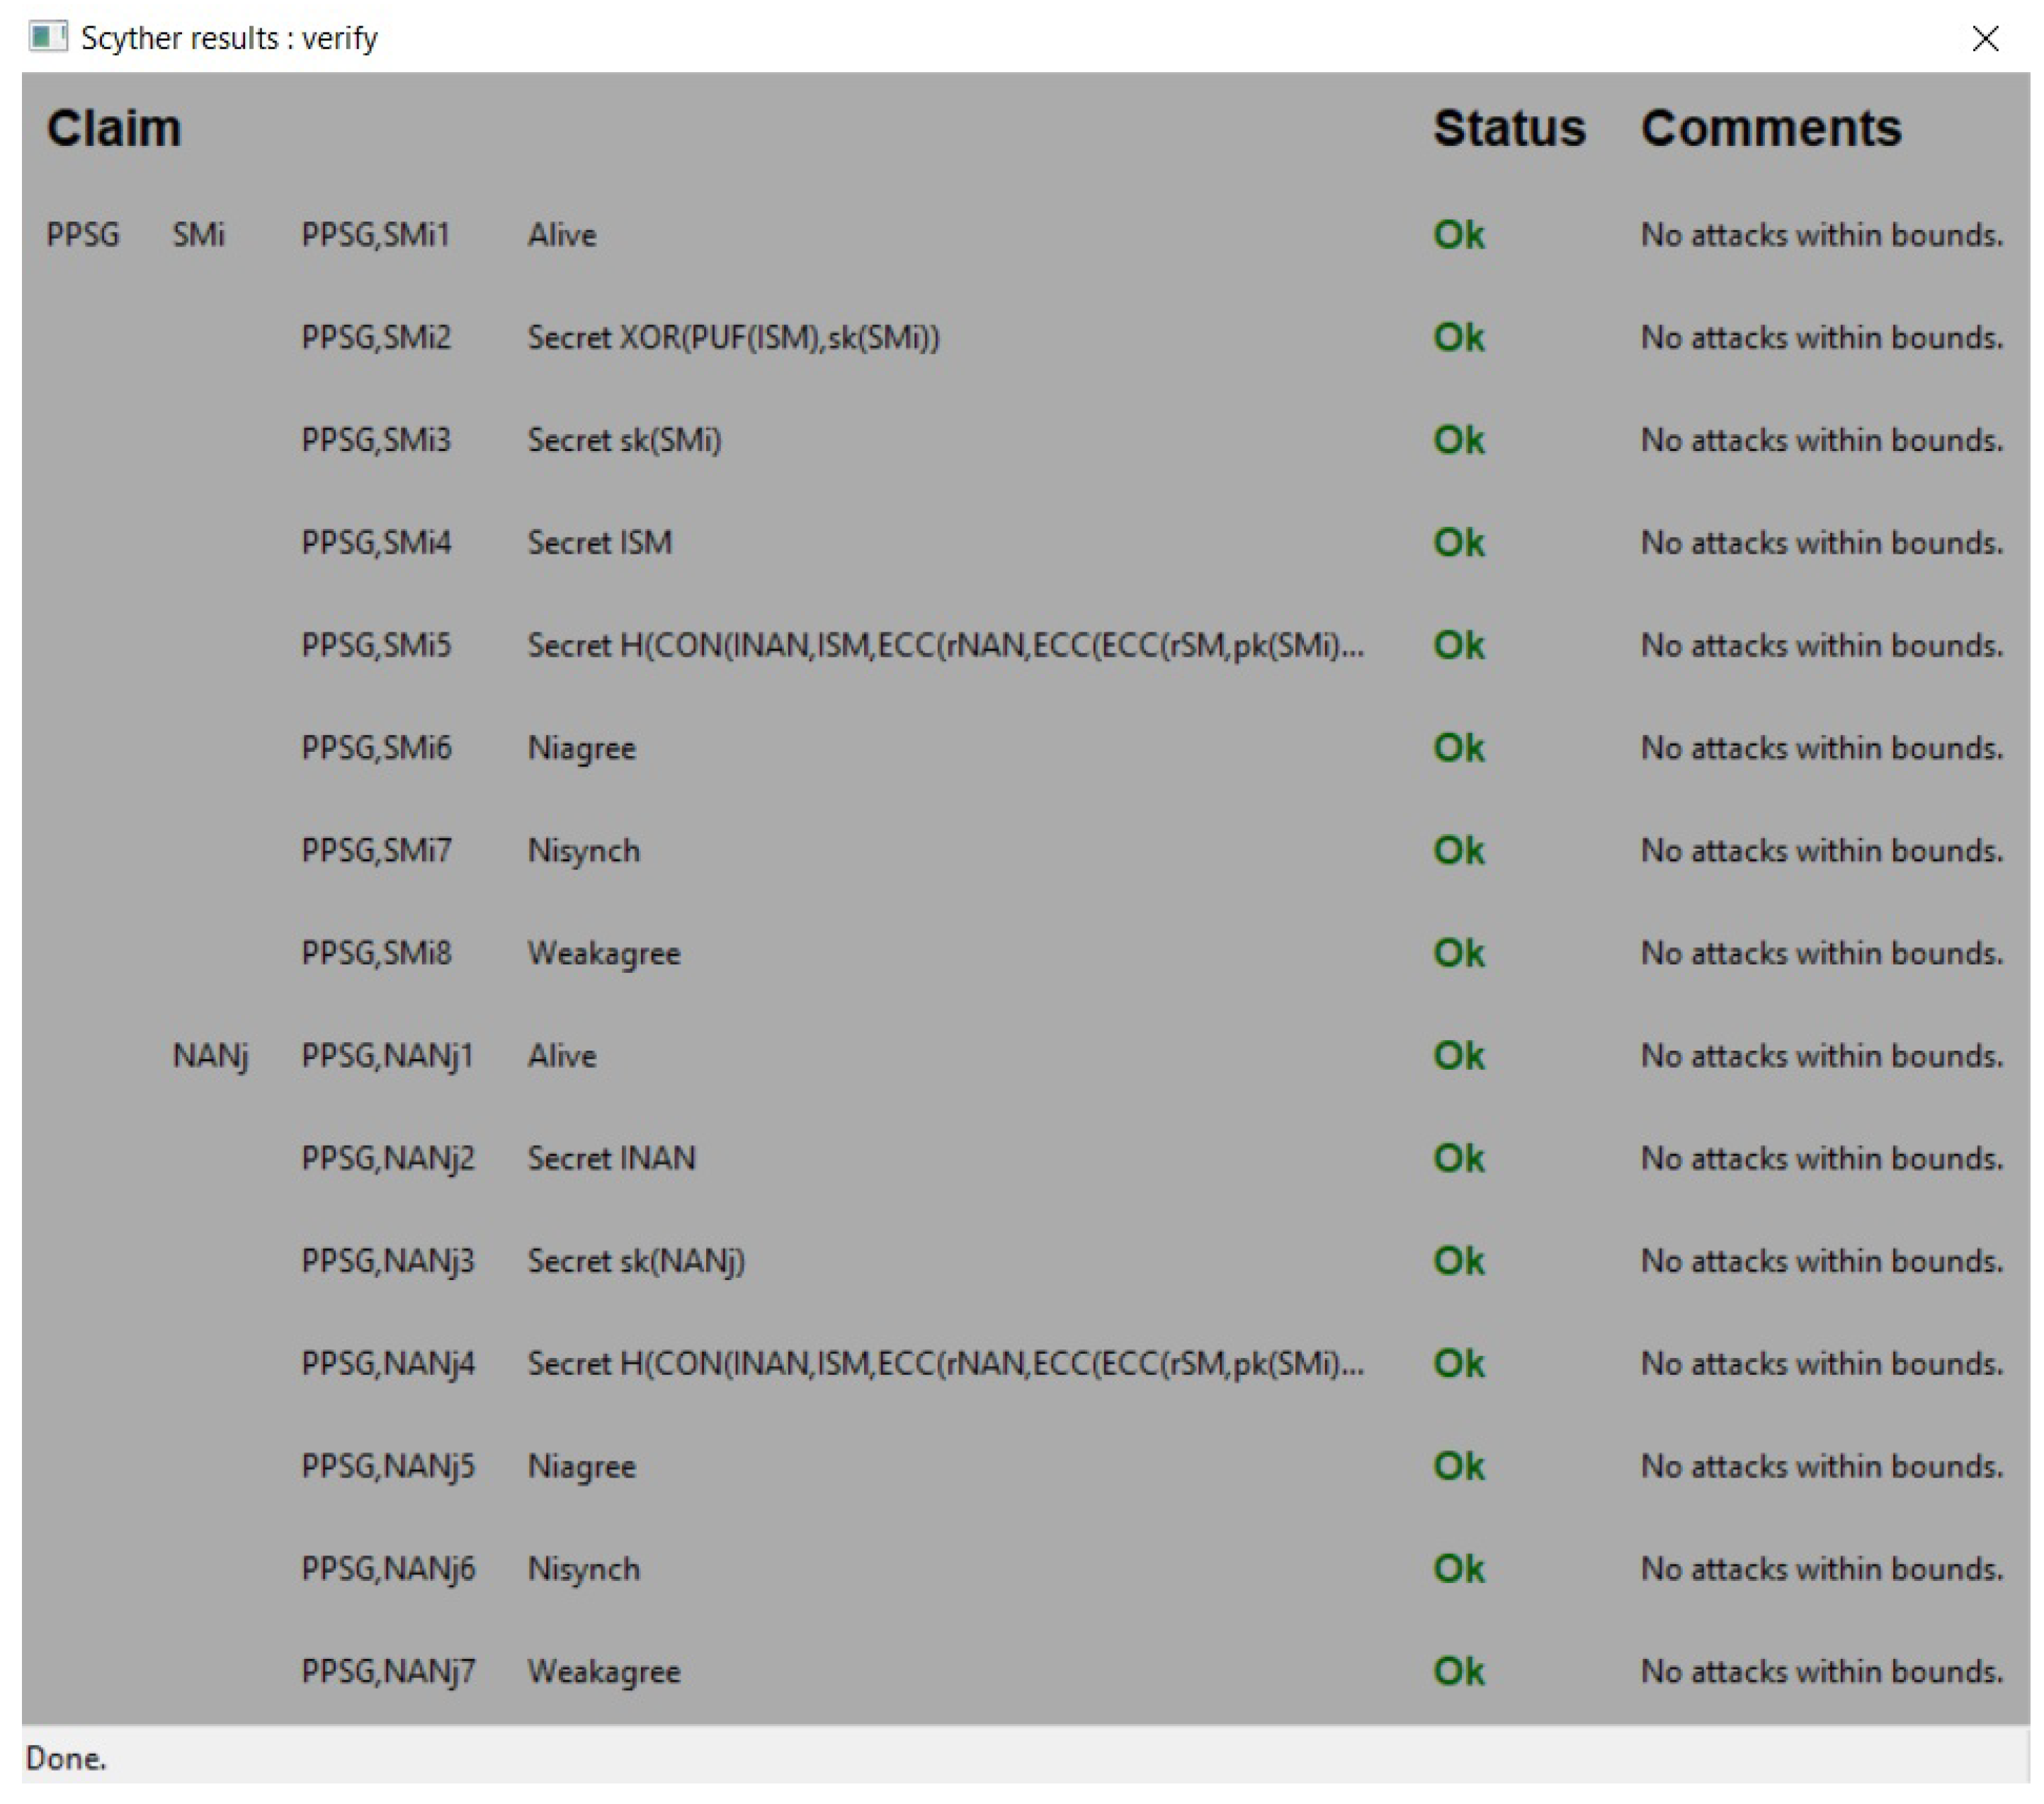Image resolution: width=2044 pixels, height=1804 pixels.
Task: Click the PPSG protocol name label
Action: point(83,235)
